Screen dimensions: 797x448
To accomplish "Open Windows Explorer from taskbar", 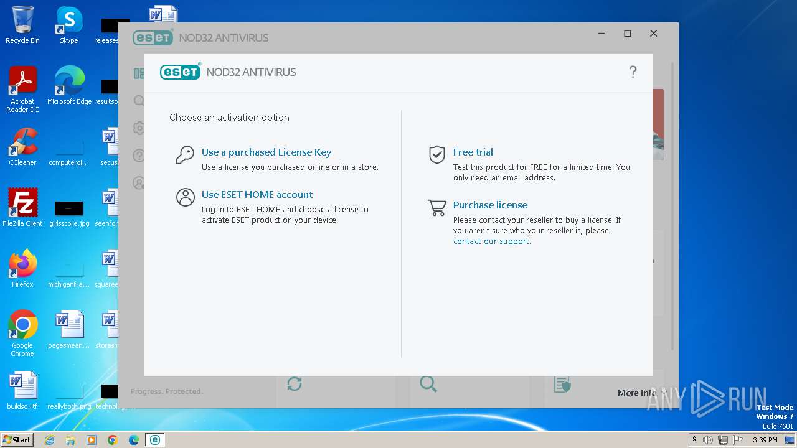I will click(x=70, y=440).
